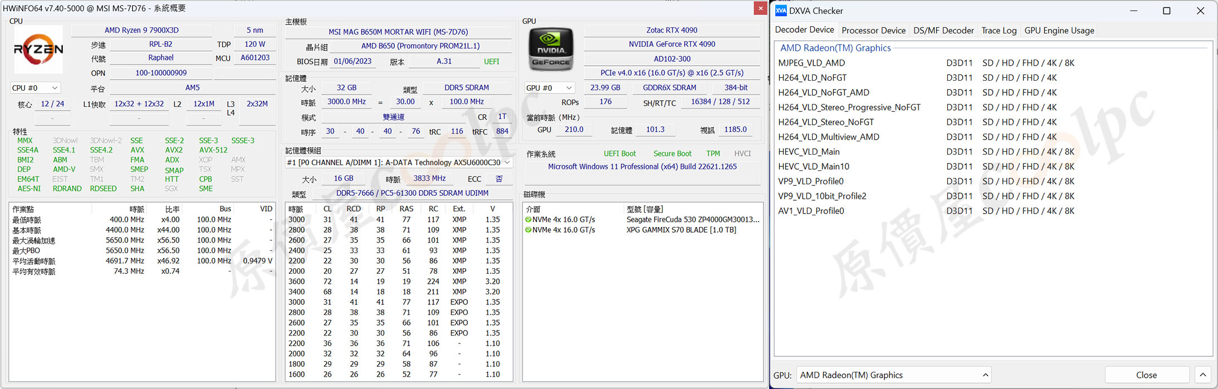The height and width of the screenshot is (389, 1218).
Task: Click green status icon for Seagate FireCuda drive
Action: point(528,220)
